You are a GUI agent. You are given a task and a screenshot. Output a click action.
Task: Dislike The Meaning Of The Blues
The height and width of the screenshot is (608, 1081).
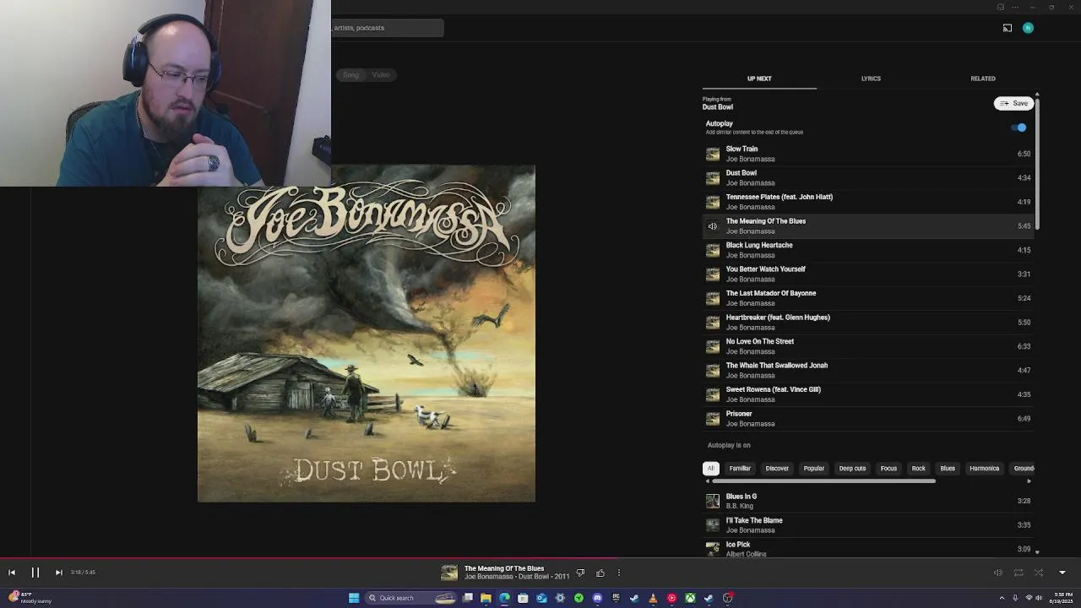580,573
